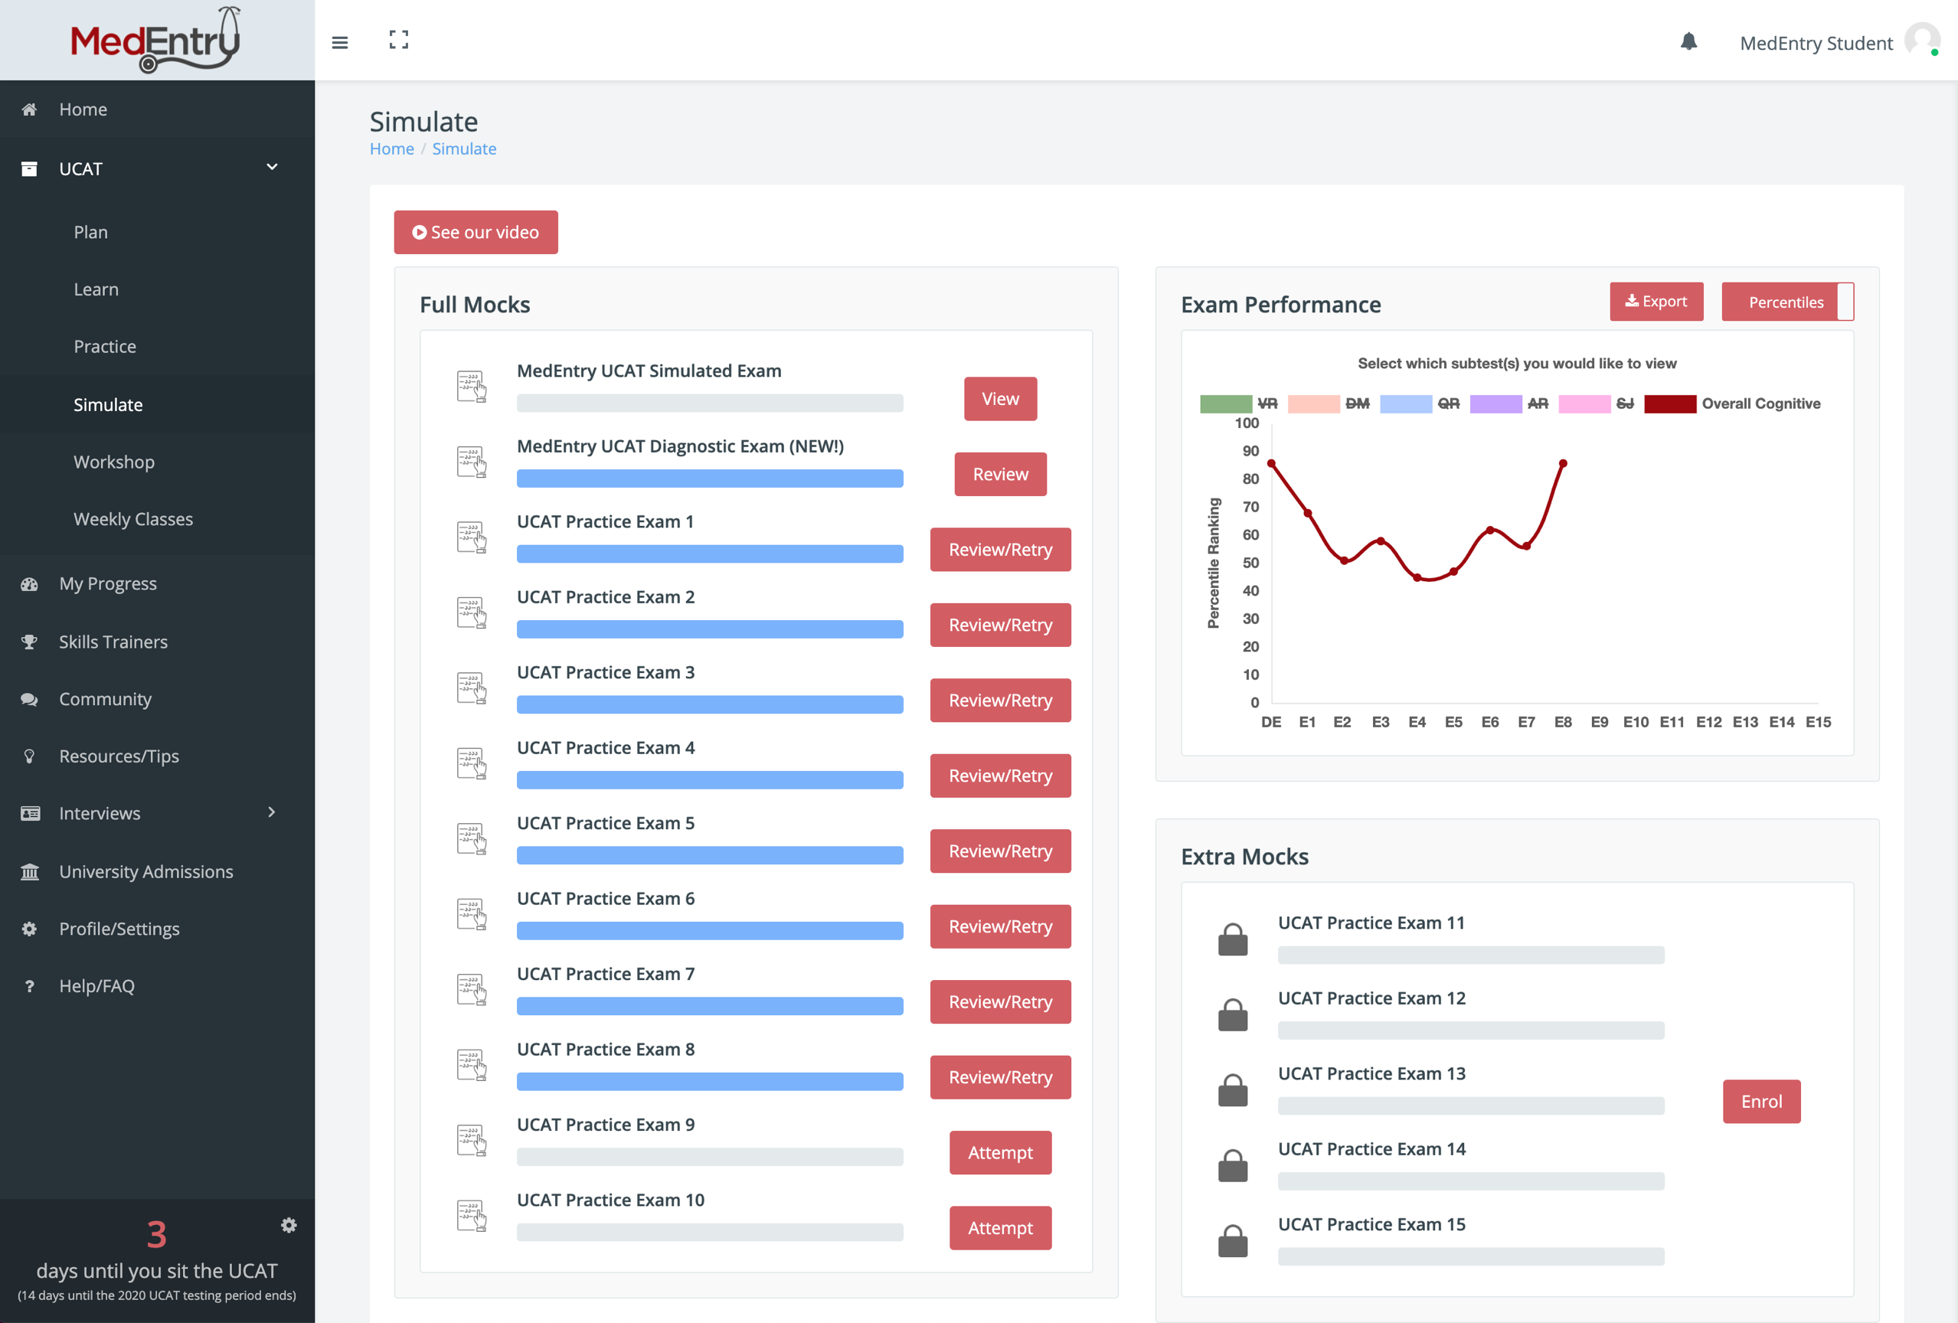The width and height of the screenshot is (1958, 1323).
Task: Review the UCAT Diagnostic Exam
Action: (1000, 474)
